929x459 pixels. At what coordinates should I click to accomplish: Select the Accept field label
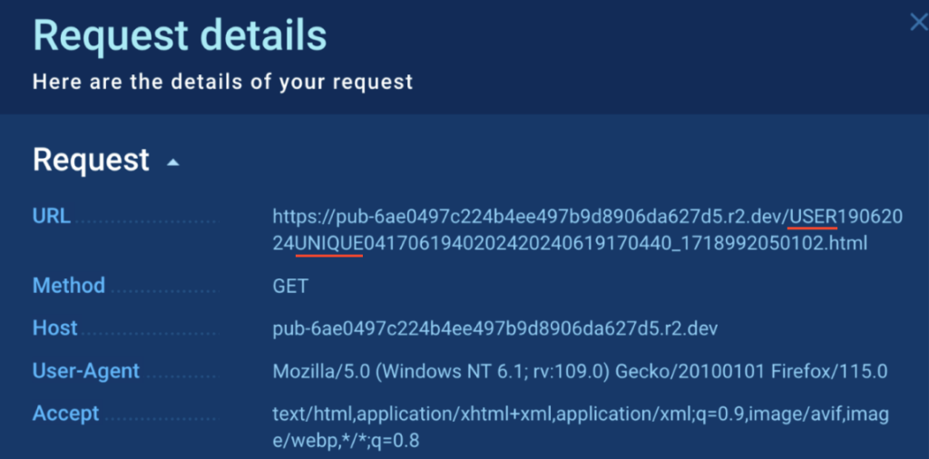coord(66,414)
